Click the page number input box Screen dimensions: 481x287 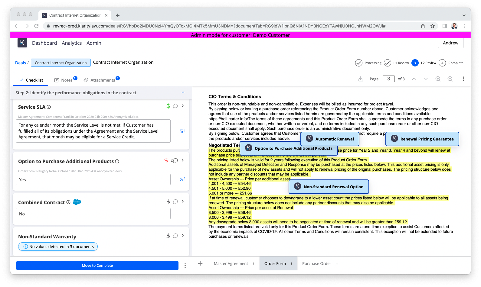[x=389, y=79]
